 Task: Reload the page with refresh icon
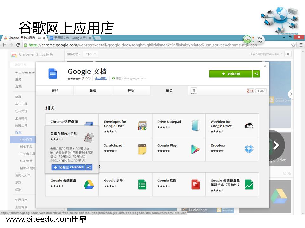tap(18, 45)
